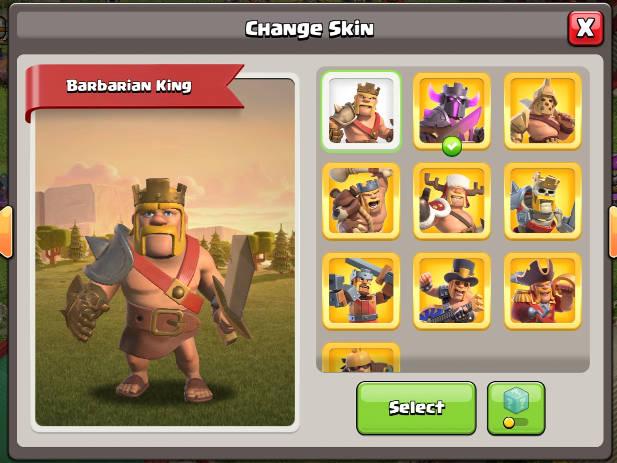Choose the guitar-playing Party King skin

point(452,291)
